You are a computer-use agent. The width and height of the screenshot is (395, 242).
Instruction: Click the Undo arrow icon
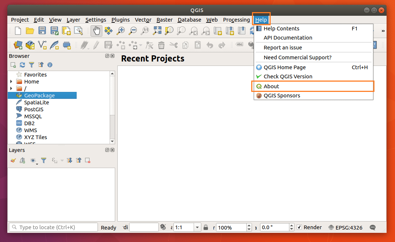click(209, 45)
